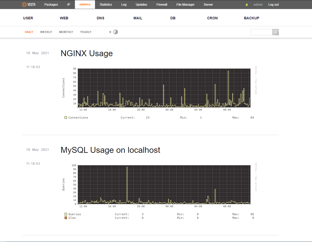
Task: Click the yellow Connections legend swatch
Action: click(66, 118)
